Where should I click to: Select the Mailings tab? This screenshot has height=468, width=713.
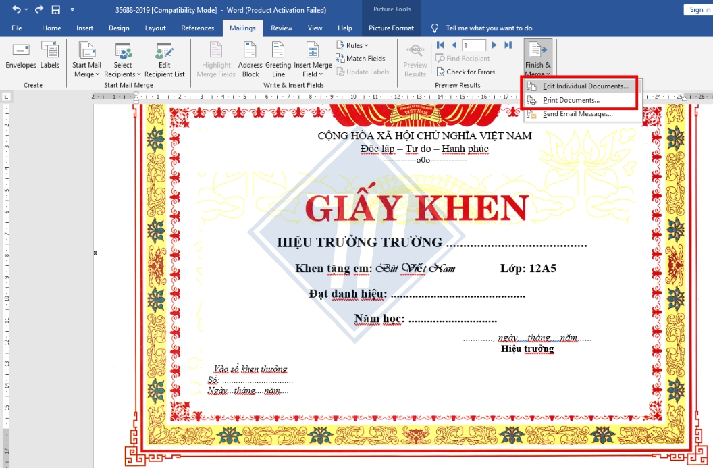242,28
